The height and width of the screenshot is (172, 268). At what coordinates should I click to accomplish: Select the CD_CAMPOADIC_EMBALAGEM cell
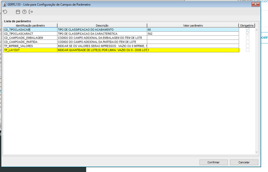point(31,38)
